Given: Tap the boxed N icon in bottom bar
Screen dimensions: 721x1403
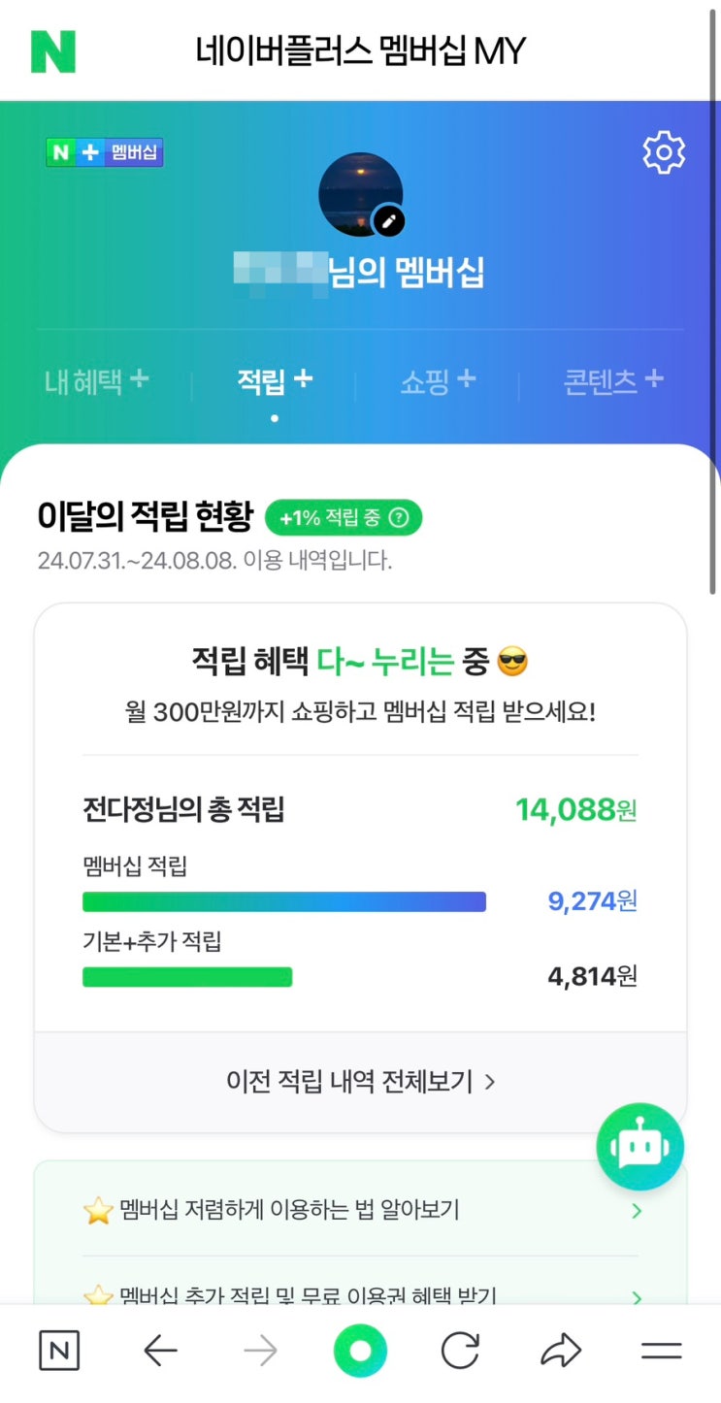Looking at the screenshot, I should coord(59,1351).
